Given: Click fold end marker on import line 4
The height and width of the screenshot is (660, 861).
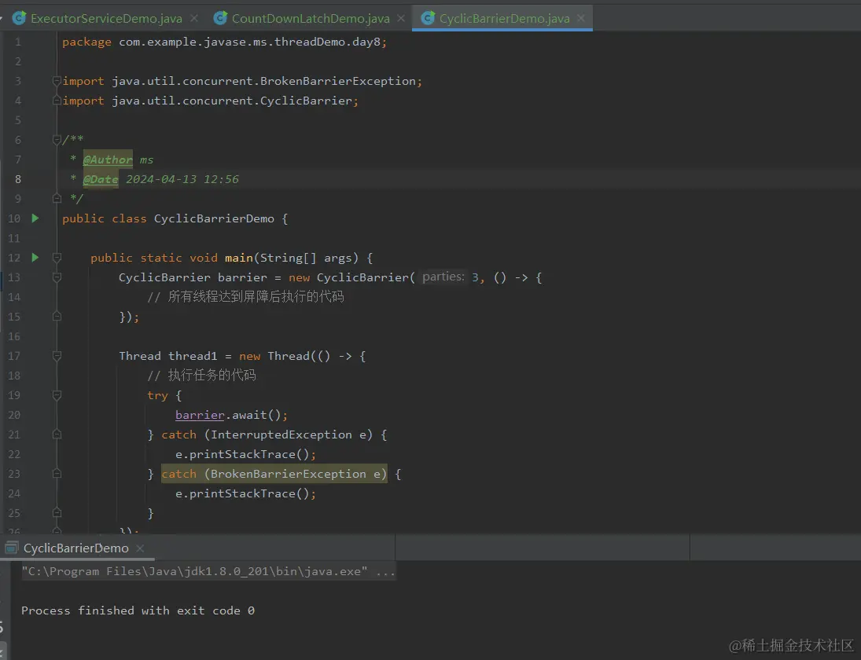Looking at the screenshot, I should (57, 101).
